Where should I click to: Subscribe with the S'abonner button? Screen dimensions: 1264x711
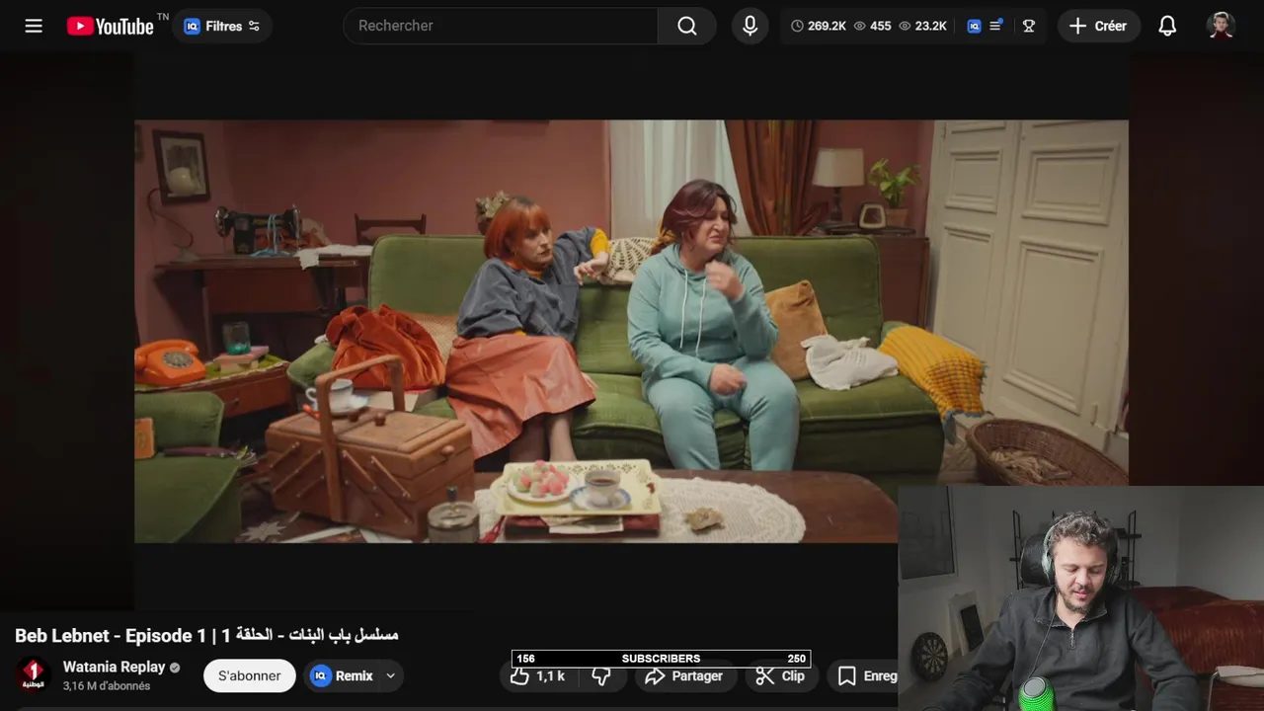250,675
